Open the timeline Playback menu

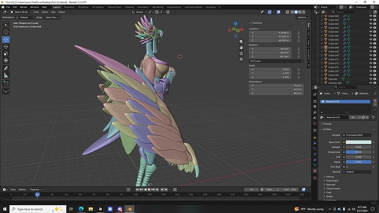pos(36,189)
